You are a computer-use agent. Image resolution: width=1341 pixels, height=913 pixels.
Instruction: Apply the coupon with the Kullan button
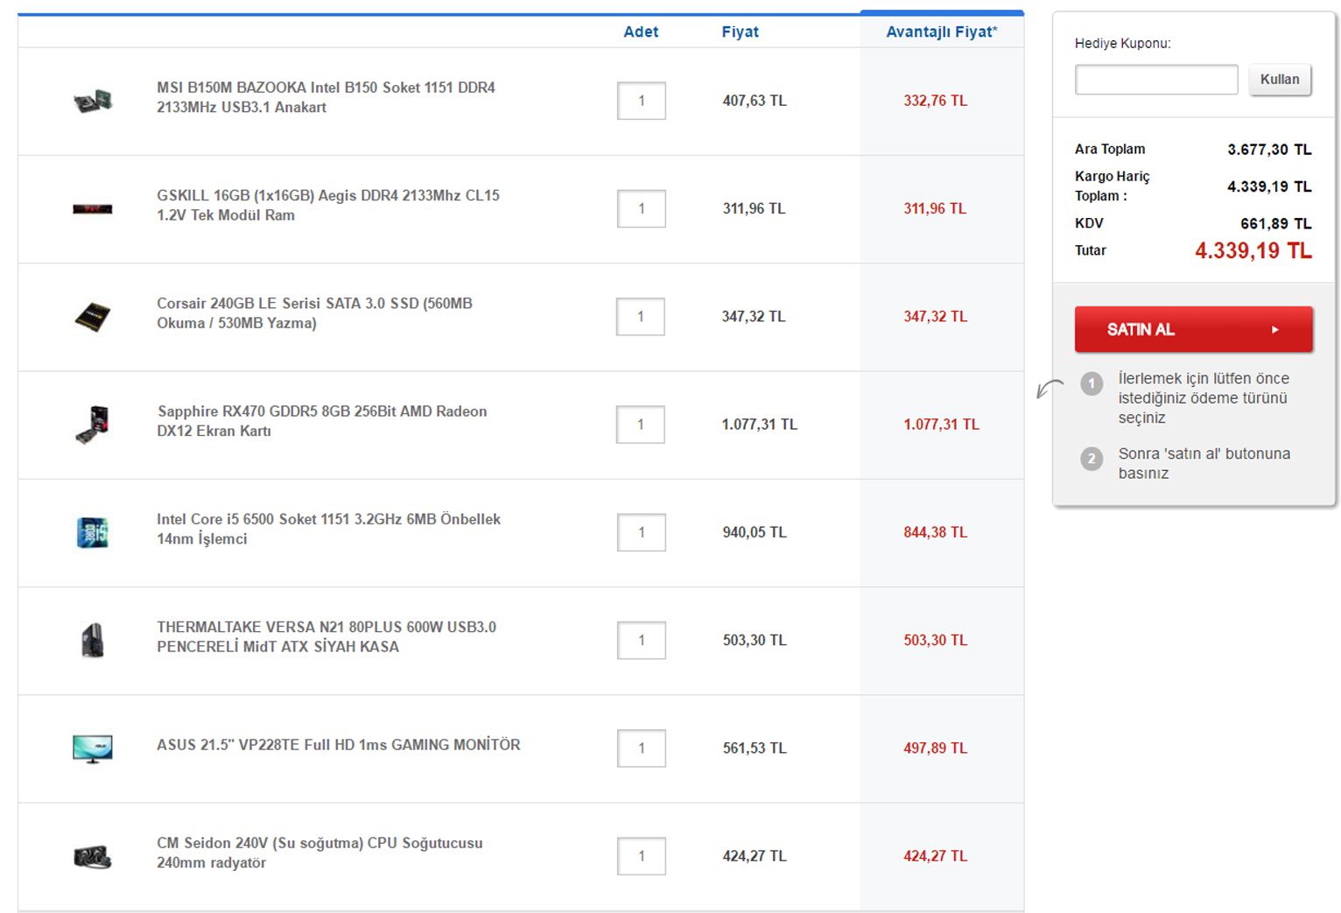click(1280, 80)
